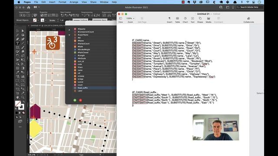Open the Arrange menu
The width and height of the screenshot is (278, 156).
[74, 2]
